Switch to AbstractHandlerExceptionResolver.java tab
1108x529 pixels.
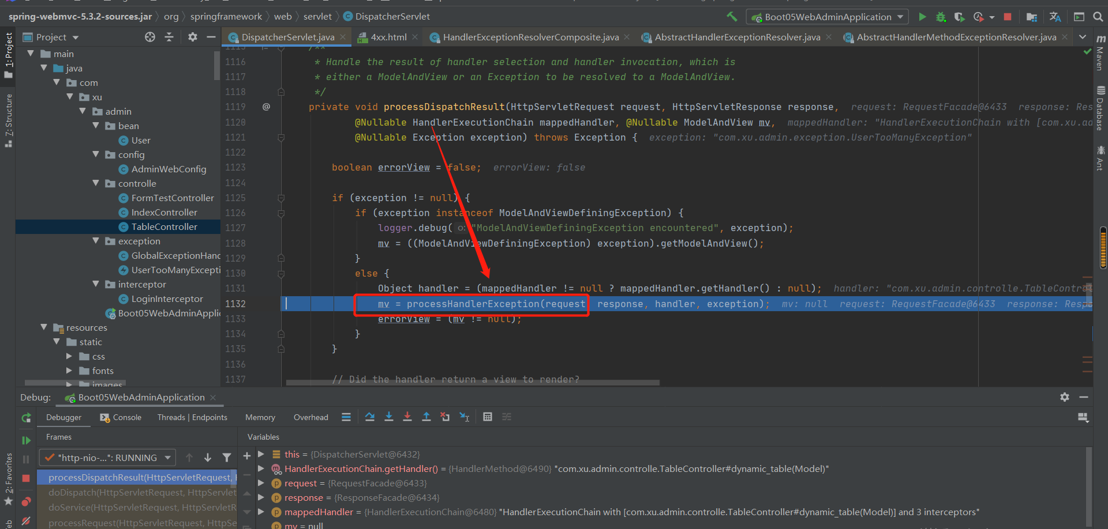click(x=737, y=37)
